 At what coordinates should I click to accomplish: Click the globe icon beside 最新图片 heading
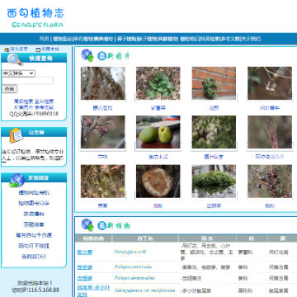(87, 55)
